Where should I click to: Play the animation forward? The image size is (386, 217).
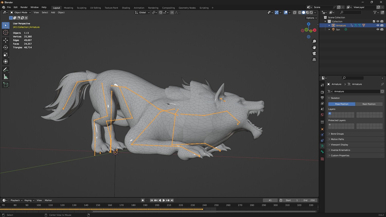click(x=164, y=200)
